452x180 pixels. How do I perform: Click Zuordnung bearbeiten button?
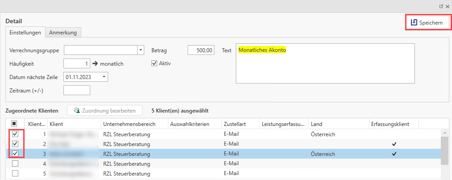pos(105,110)
